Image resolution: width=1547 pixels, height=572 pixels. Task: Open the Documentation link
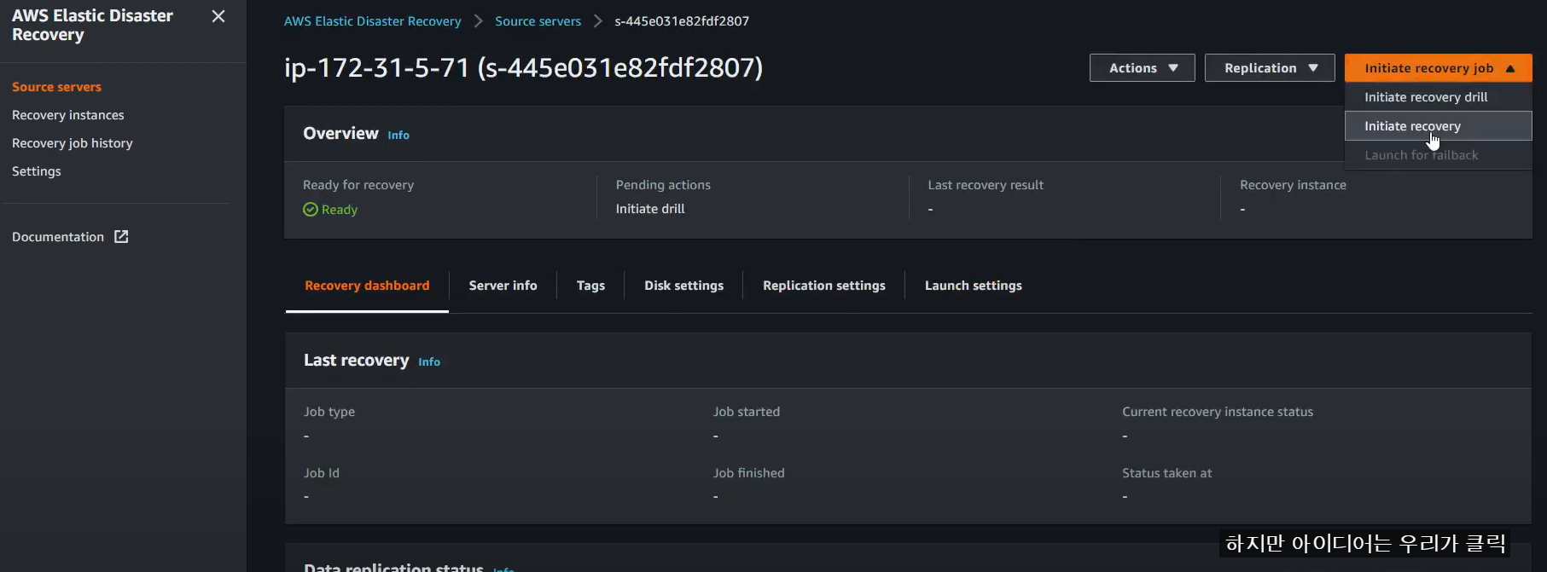[x=58, y=237]
